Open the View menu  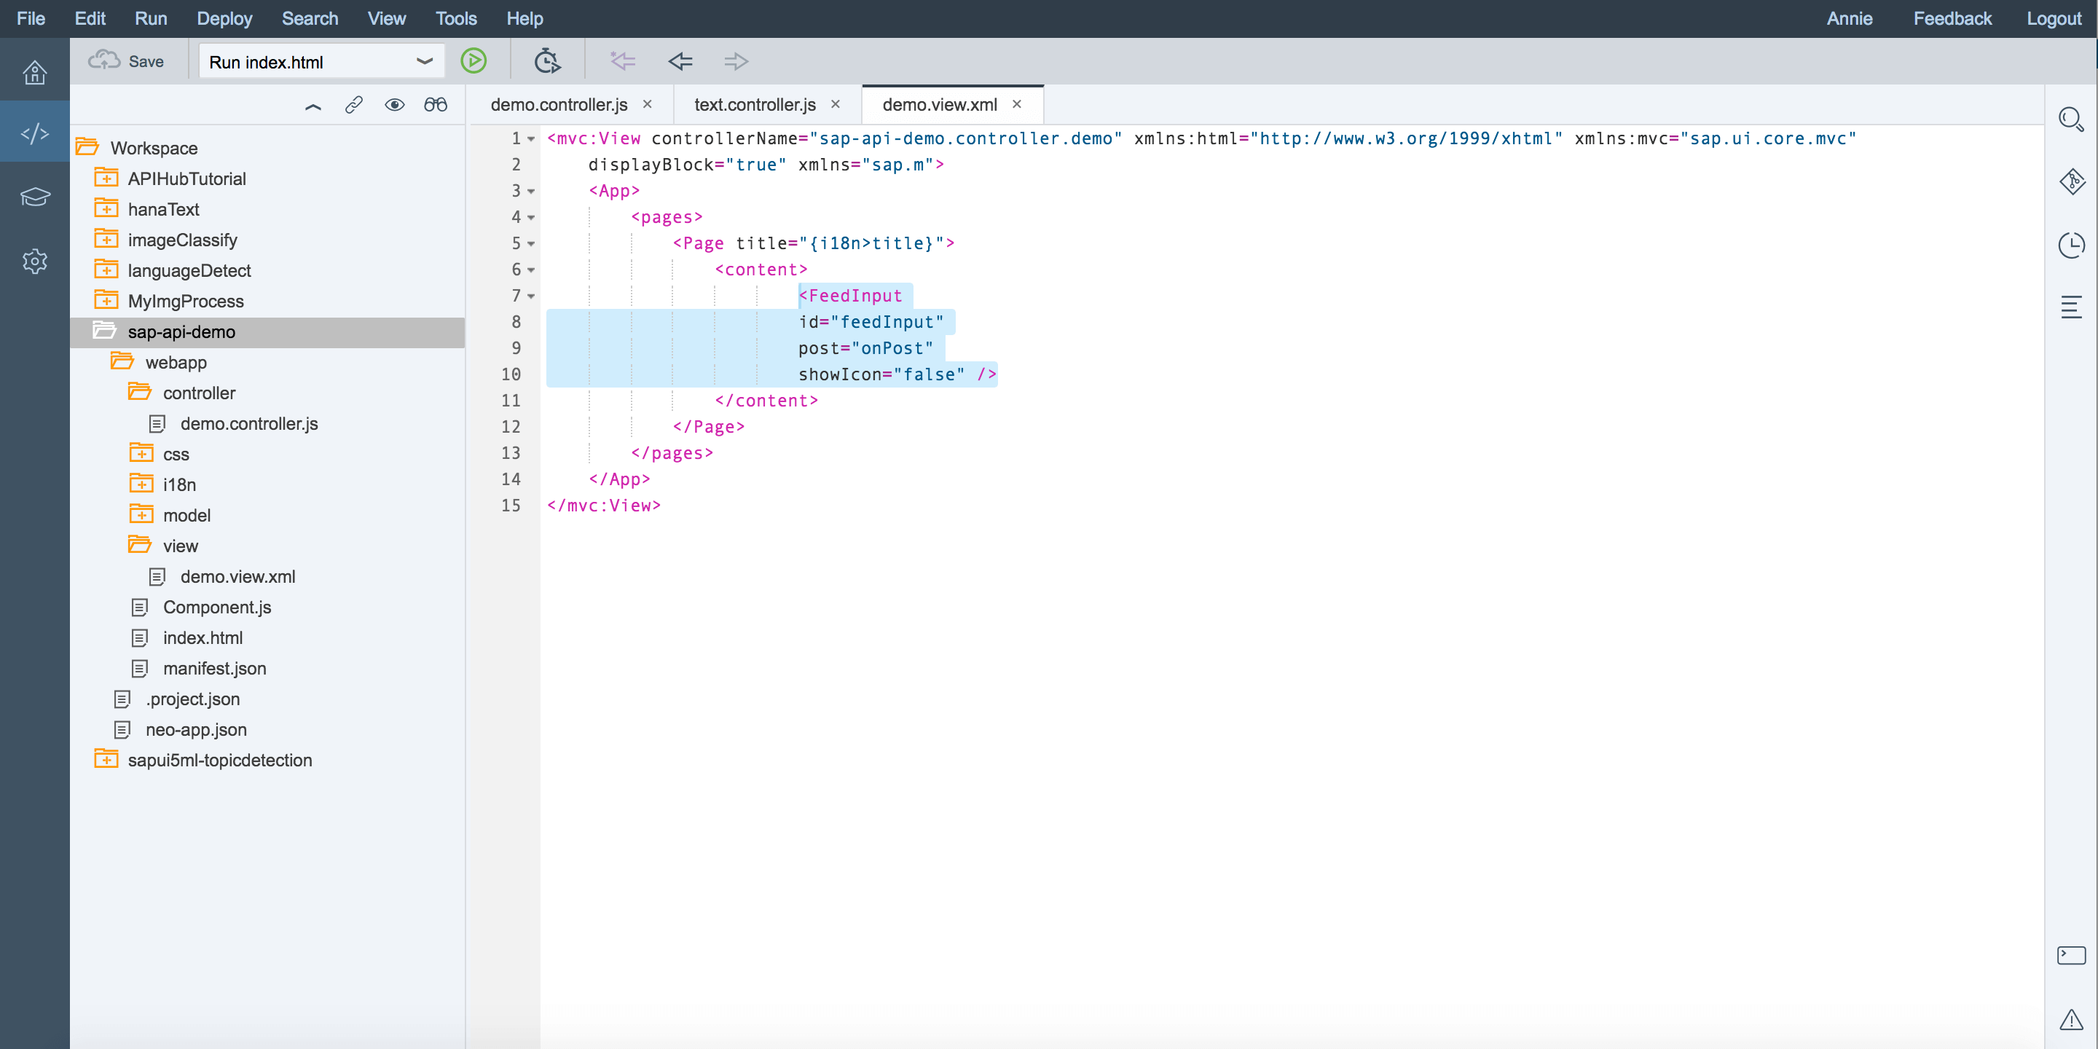[386, 18]
